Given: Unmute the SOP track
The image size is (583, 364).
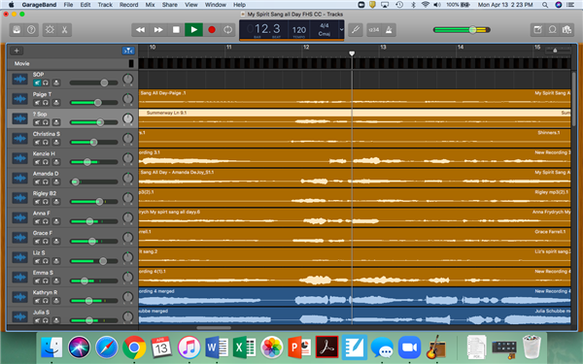Looking at the screenshot, I should click(x=37, y=83).
